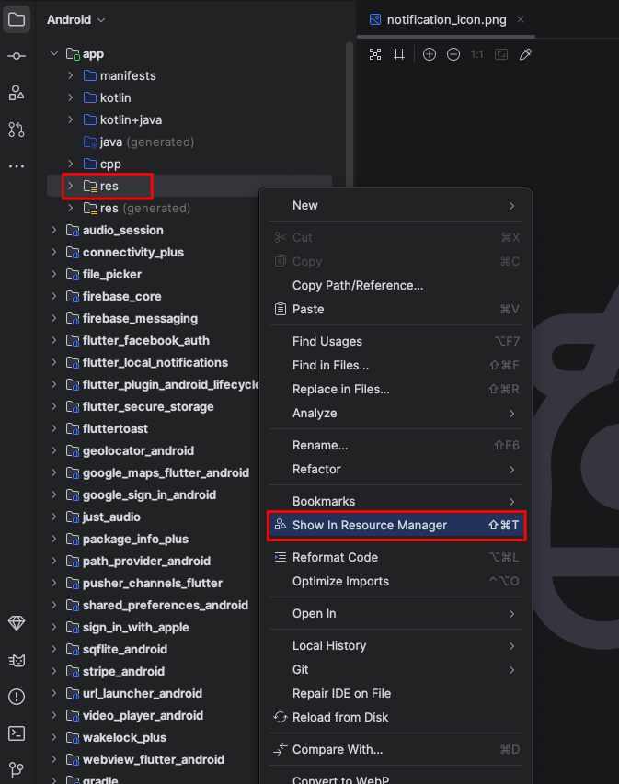
Task: Open the Logcat cat icon
Action: click(17, 661)
